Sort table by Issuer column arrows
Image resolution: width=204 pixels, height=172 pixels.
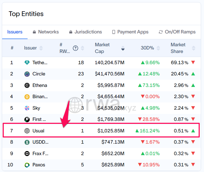point(41,48)
